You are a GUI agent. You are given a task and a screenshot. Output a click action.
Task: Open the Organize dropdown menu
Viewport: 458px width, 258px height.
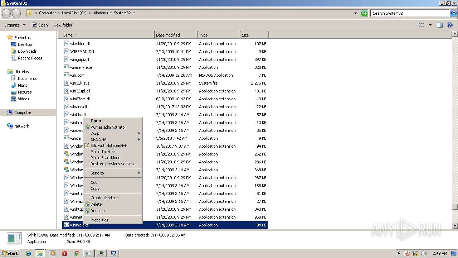[x=15, y=25]
